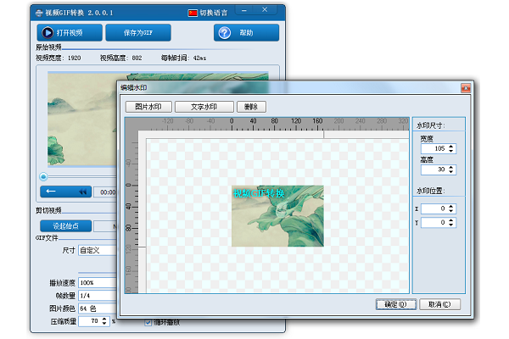
Task: Toggle the 循环播放 checkbox
Action: 148,322
